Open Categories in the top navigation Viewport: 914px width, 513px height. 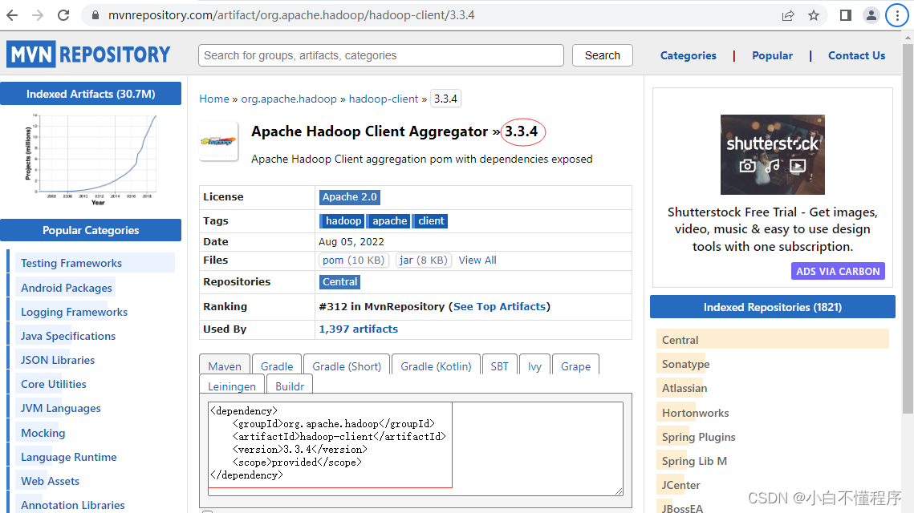click(x=688, y=56)
